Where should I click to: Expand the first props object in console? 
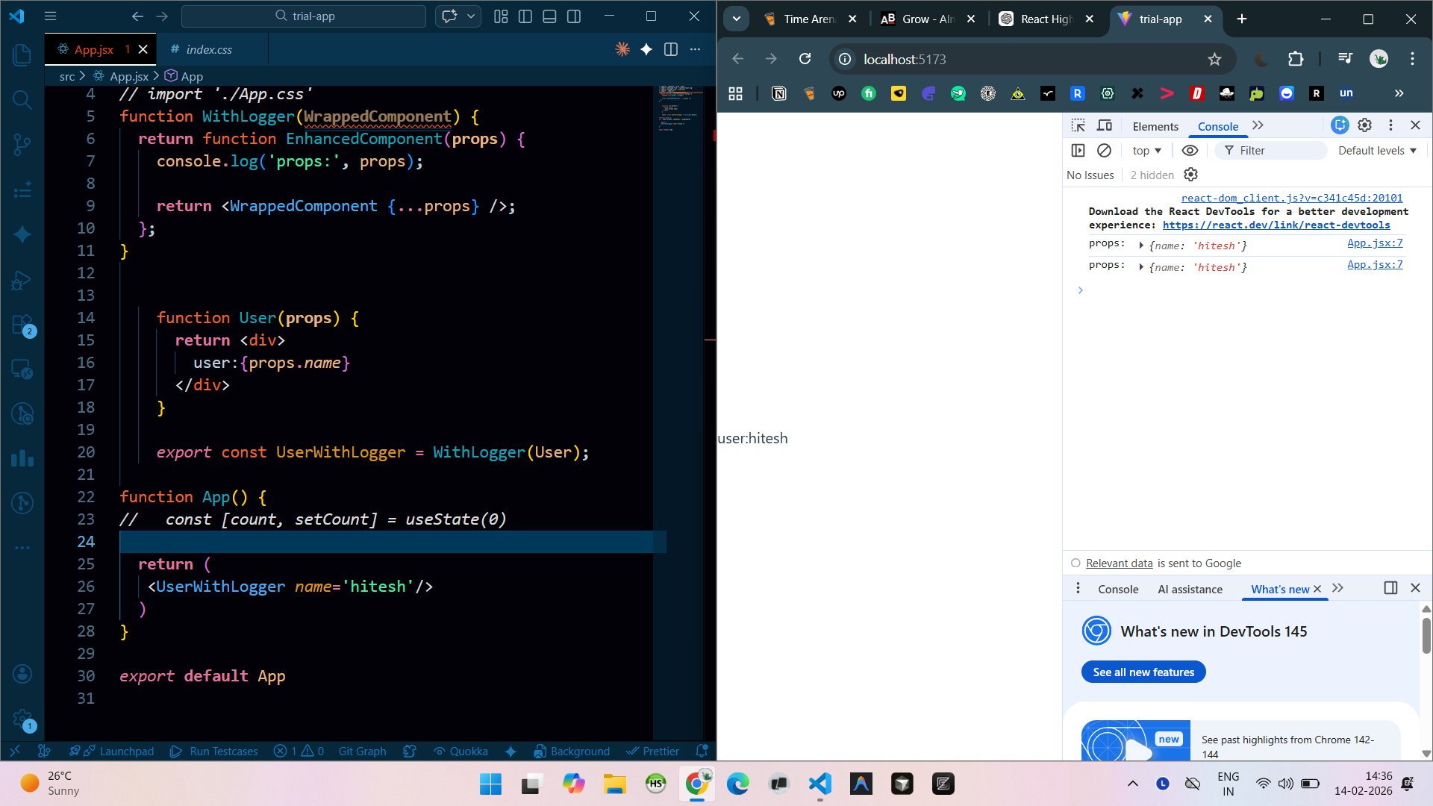(1141, 246)
